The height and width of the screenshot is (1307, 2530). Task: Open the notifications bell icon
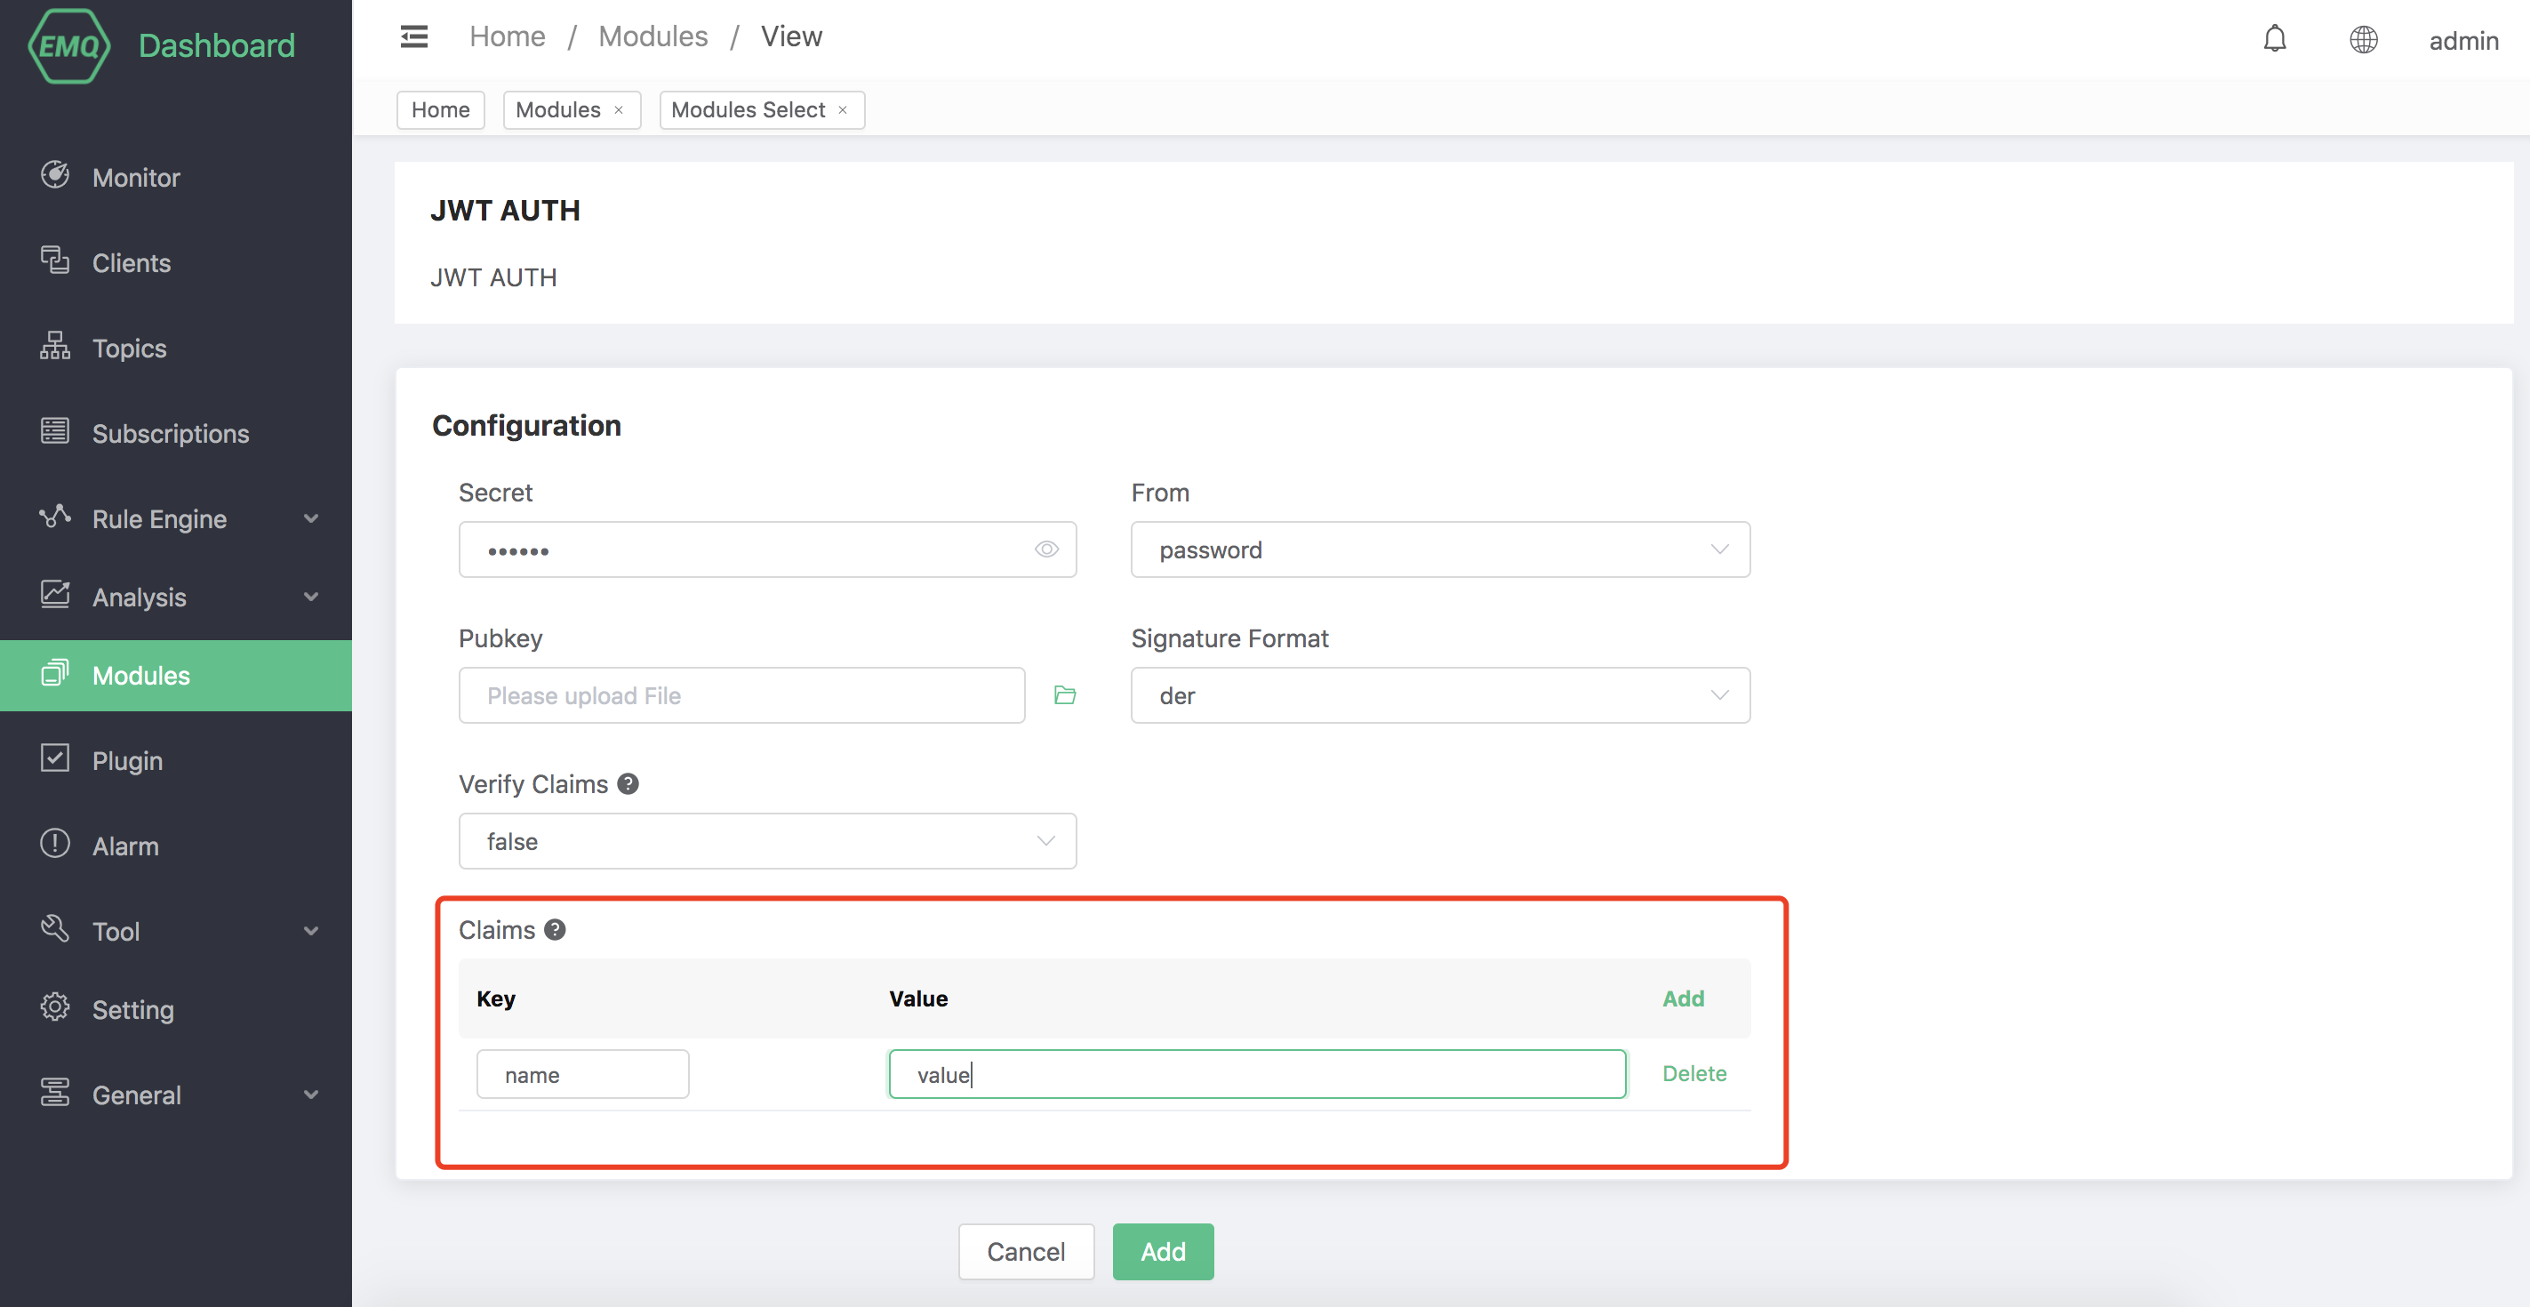pyautogui.click(x=2274, y=39)
